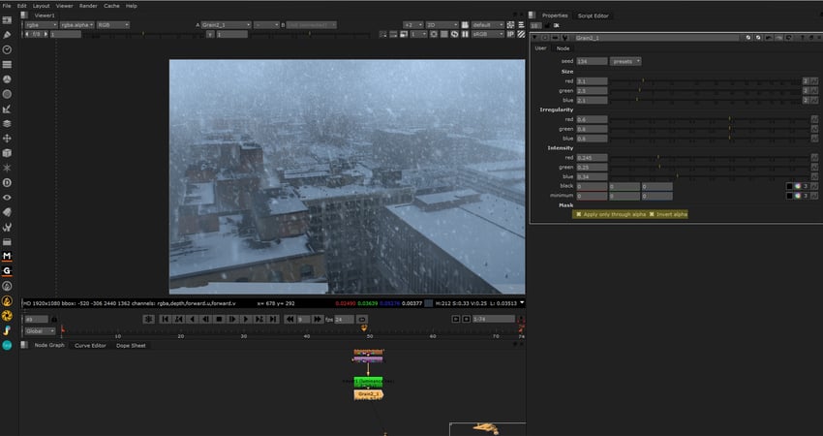
Task: Select the Grain2_1 node in Node Graph
Action: 369,394
